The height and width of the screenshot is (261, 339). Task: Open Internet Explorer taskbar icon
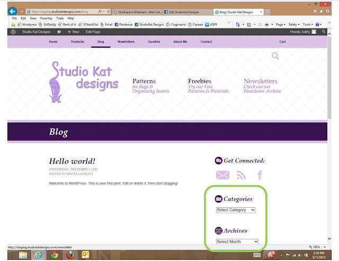tap(38, 255)
